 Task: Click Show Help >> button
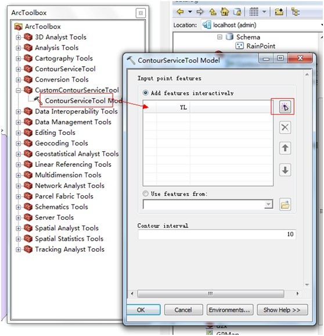click(282, 310)
